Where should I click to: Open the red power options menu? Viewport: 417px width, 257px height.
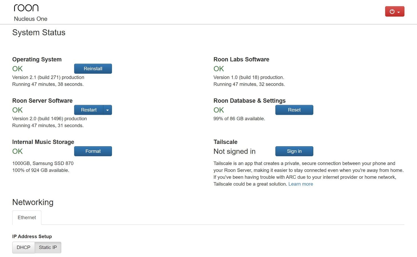click(394, 11)
